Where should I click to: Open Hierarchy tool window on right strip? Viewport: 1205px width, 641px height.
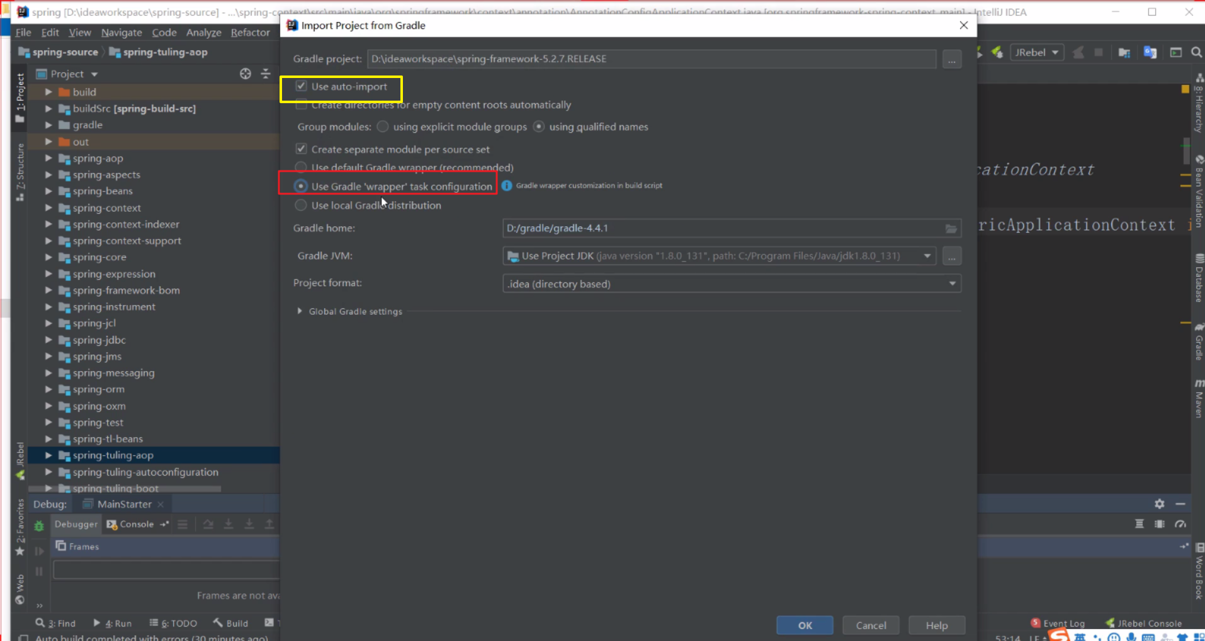tap(1199, 104)
